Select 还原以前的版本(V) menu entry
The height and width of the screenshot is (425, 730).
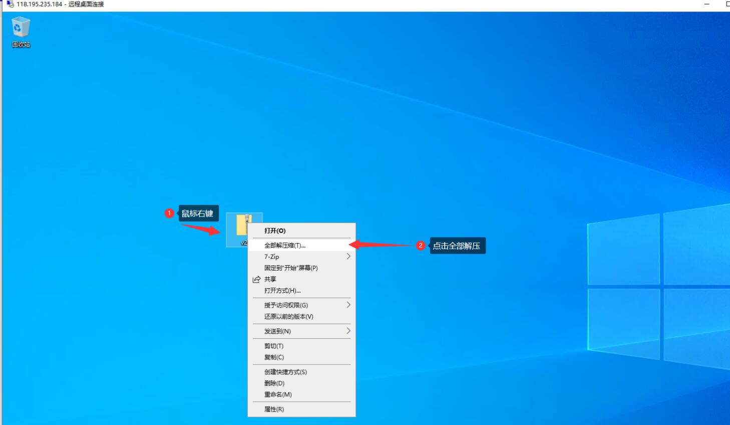click(301, 317)
